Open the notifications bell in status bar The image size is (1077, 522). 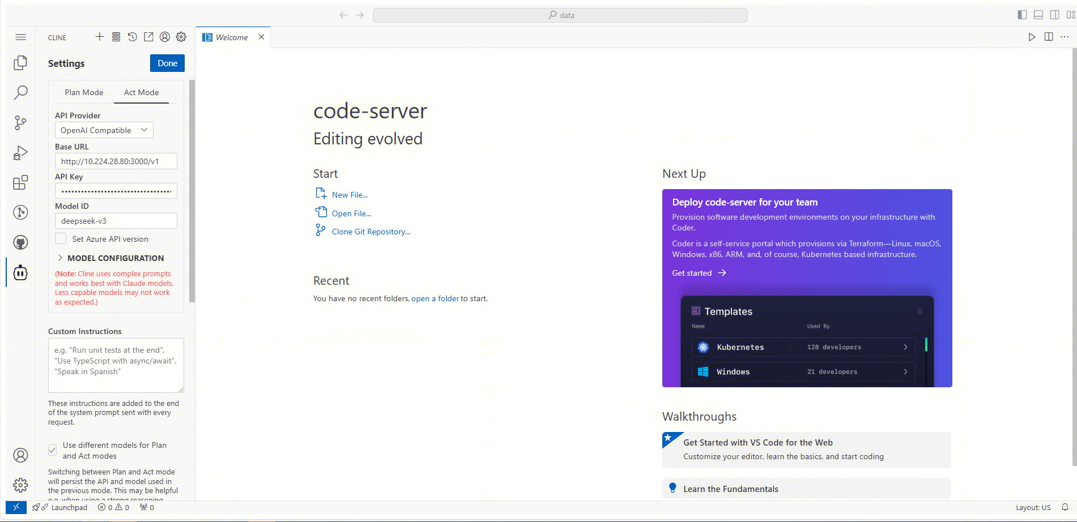point(1065,507)
